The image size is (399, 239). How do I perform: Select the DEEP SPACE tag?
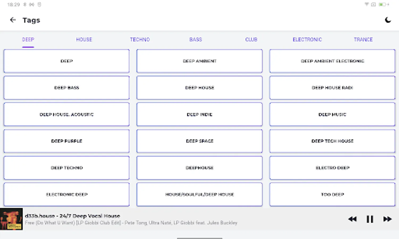point(199,141)
